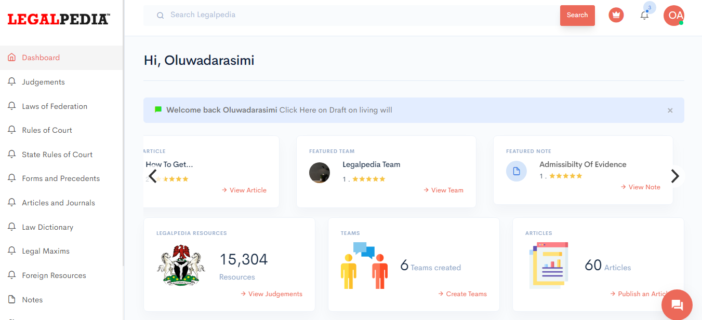Viewport: 702px width, 320px height.
Task: Go to previous featured card with left arrow
Action: pos(153,176)
